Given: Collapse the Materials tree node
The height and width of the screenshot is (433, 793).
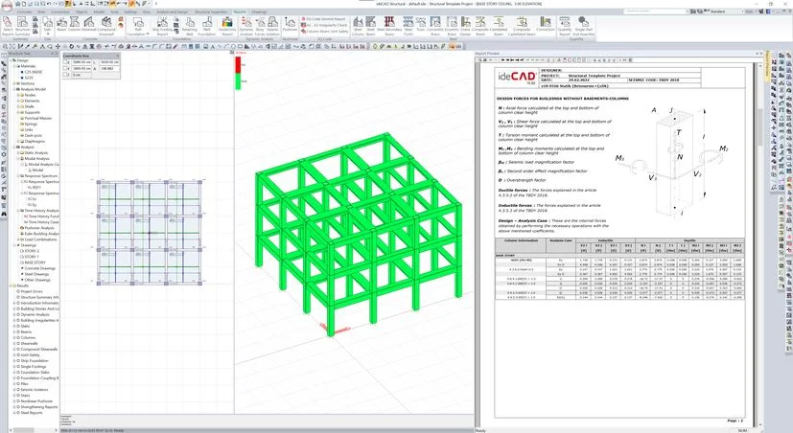Looking at the screenshot, I should (14, 66).
